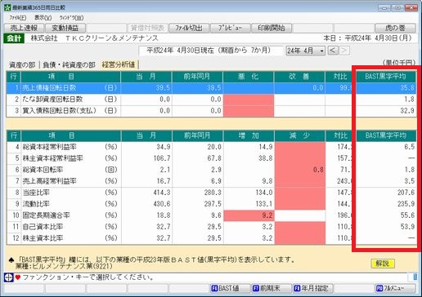The image size is (422, 297).
Task: Click the 業種:ビルメンテナンス業(9221) text
Action: [x=64, y=266]
